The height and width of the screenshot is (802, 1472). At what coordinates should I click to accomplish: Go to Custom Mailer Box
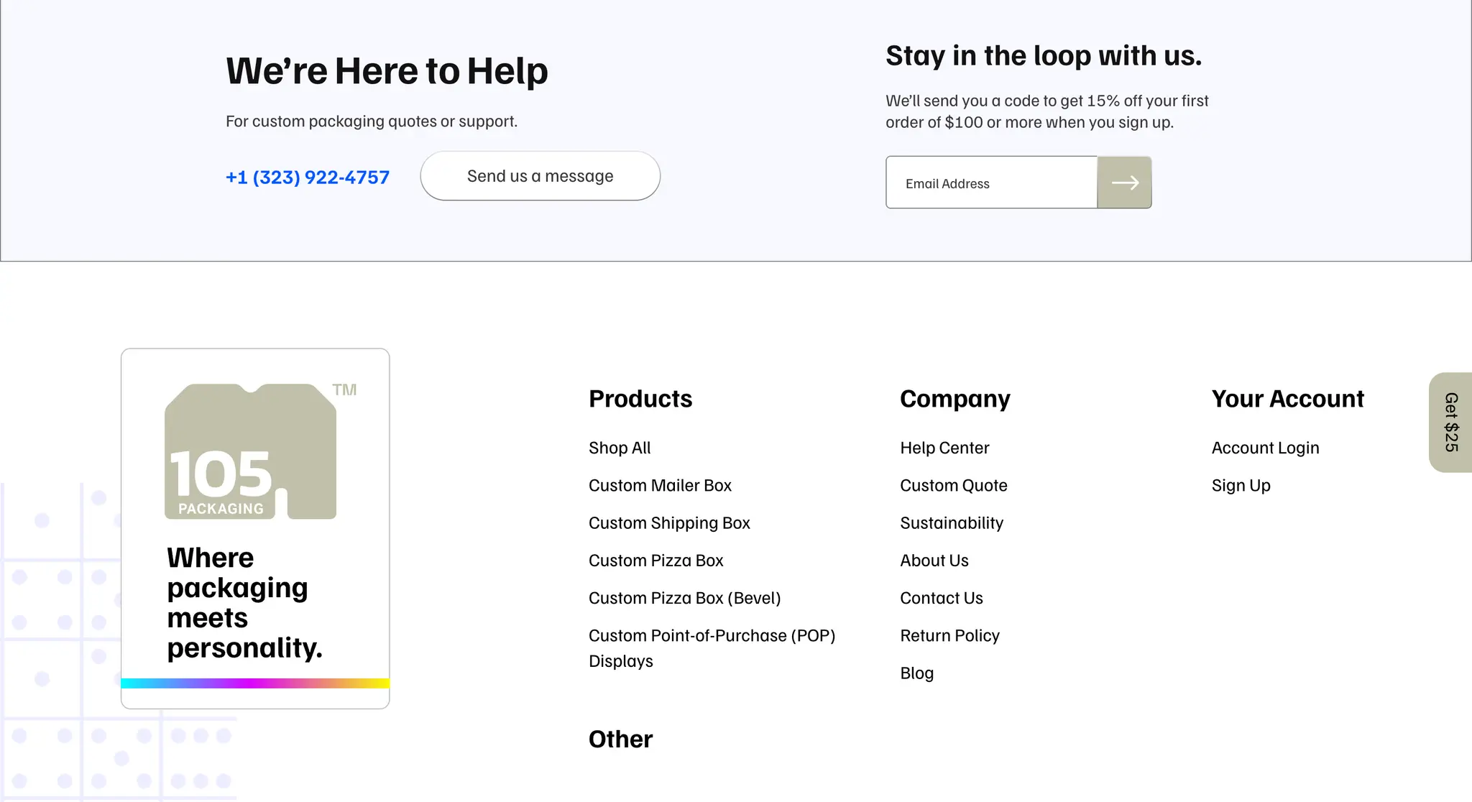coord(660,485)
